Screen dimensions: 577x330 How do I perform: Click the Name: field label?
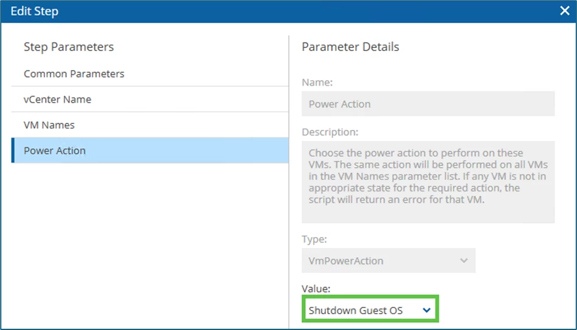317,82
